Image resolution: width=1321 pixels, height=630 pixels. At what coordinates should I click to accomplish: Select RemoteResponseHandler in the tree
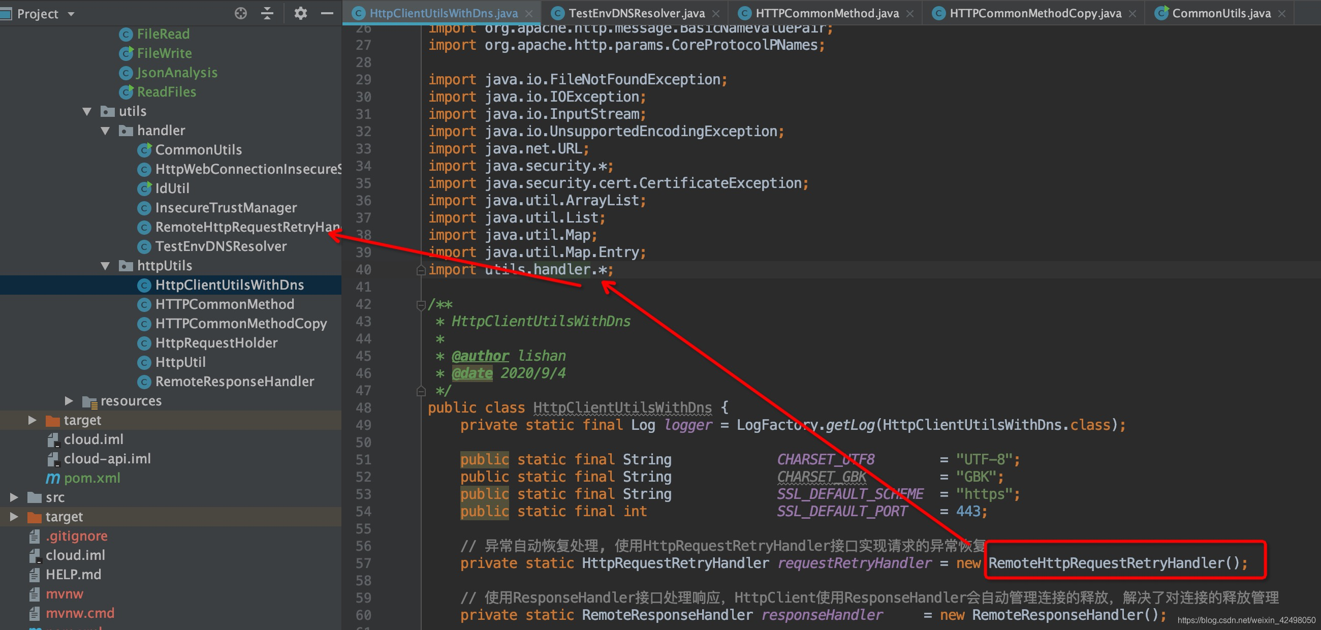(234, 382)
